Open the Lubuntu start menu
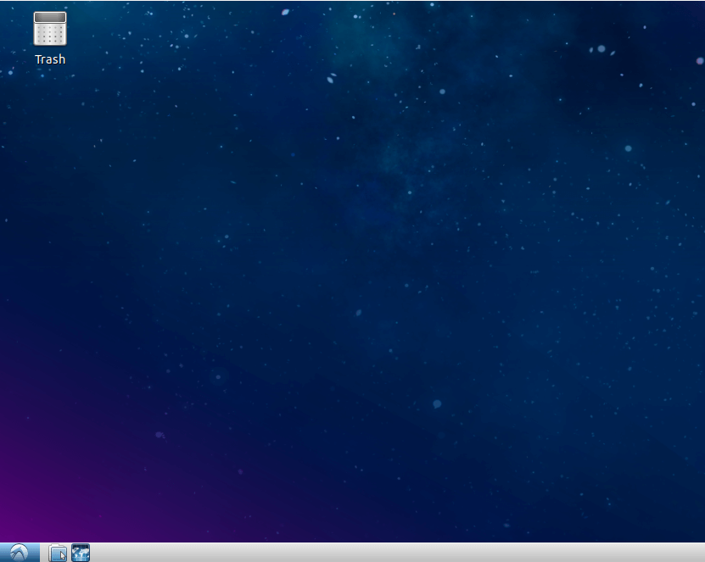705x562 pixels. 20,552
